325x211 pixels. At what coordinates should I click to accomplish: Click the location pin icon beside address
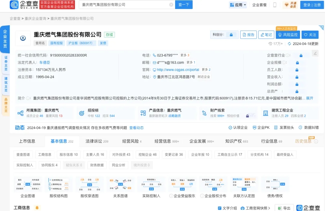(154, 77)
